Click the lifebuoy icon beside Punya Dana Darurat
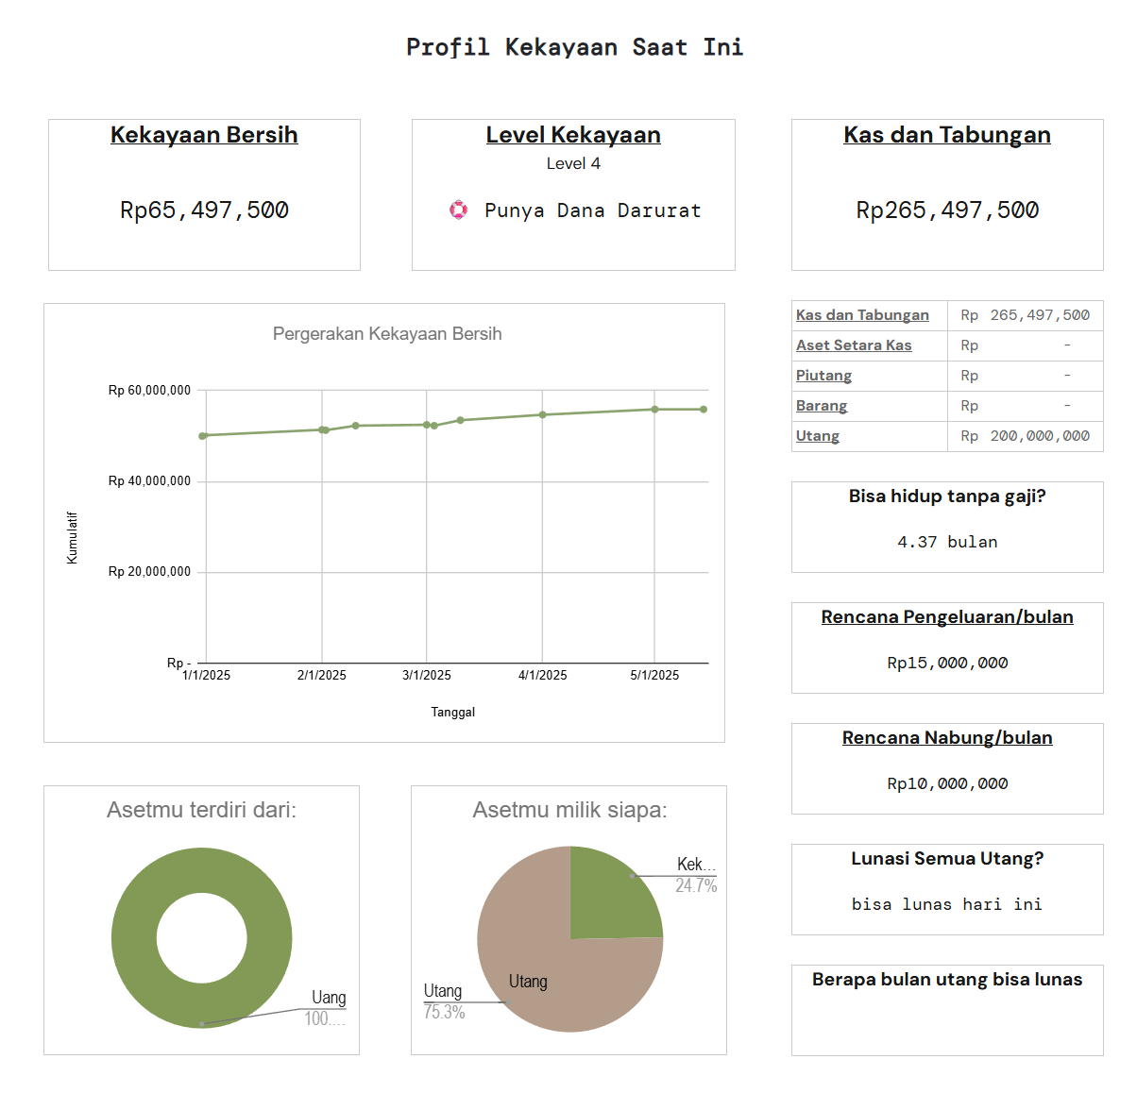This screenshot has width=1137, height=1093. [x=458, y=210]
